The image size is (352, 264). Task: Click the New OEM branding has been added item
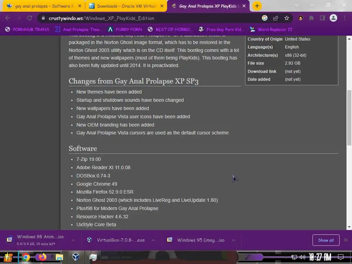coord(115,125)
